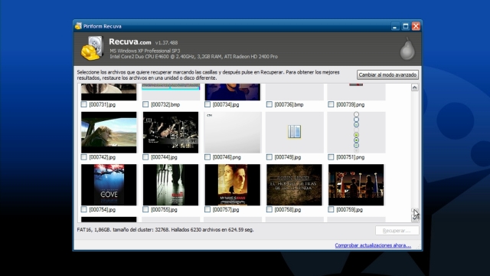Enable the checkbox for [000758].jpg
The image size is (490, 276).
(x=269, y=209)
